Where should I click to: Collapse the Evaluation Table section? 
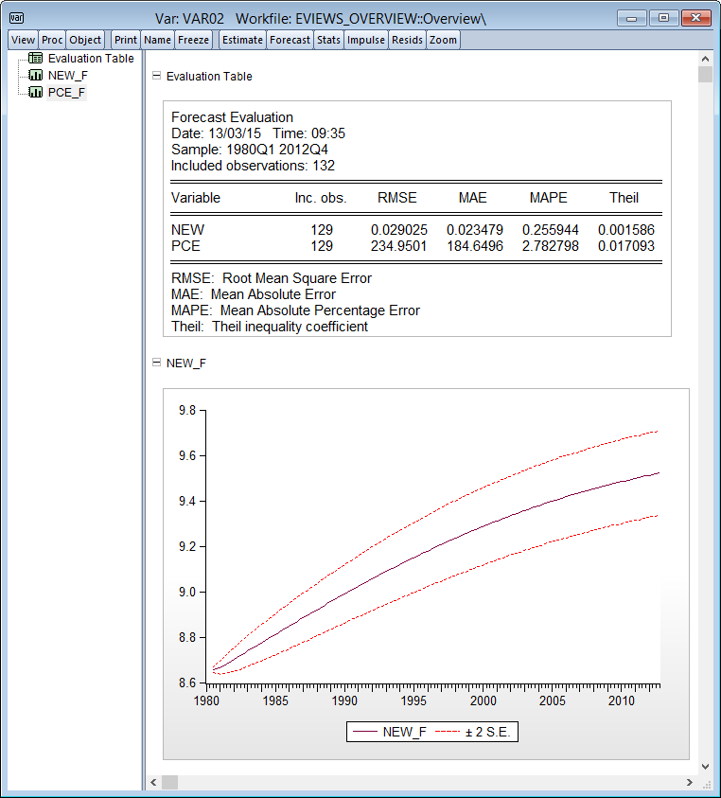(x=156, y=77)
